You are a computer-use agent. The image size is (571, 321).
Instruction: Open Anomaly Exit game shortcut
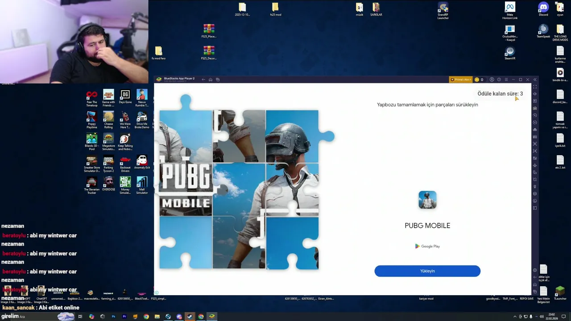click(x=142, y=162)
